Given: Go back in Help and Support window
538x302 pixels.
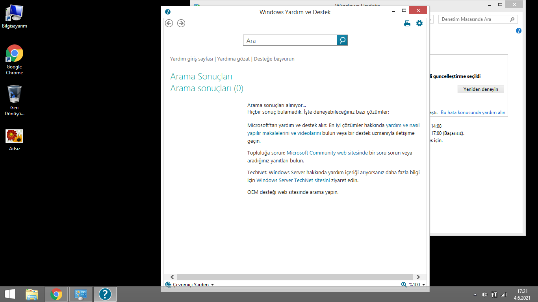Looking at the screenshot, I should (169, 23).
